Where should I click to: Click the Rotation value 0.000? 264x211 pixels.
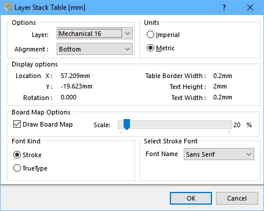68,97
